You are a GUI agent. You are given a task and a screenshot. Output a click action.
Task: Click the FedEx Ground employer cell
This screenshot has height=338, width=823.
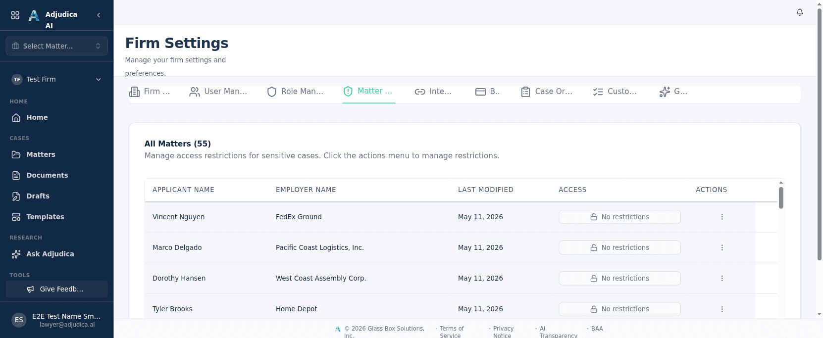[299, 217]
